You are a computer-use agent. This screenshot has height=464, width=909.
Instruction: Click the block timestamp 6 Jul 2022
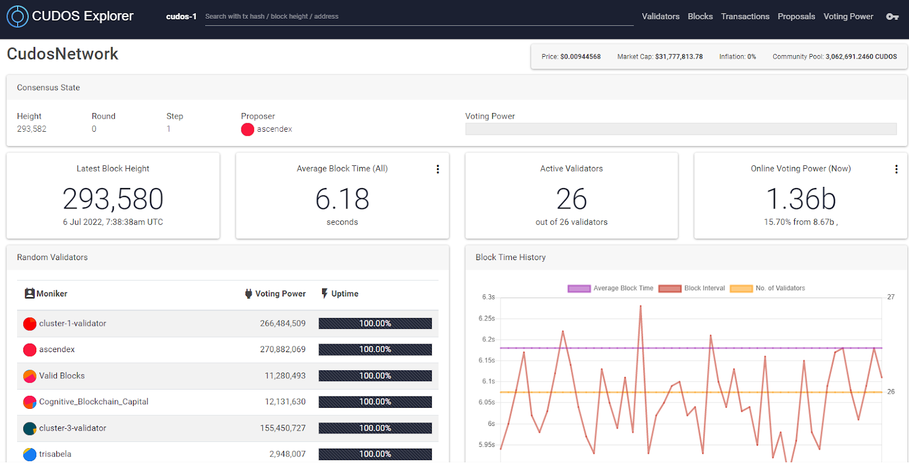click(x=113, y=222)
